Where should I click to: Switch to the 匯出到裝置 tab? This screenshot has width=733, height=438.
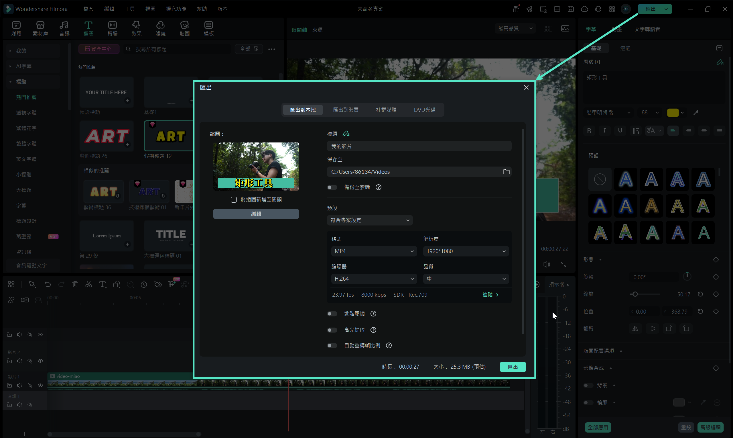point(345,110)
